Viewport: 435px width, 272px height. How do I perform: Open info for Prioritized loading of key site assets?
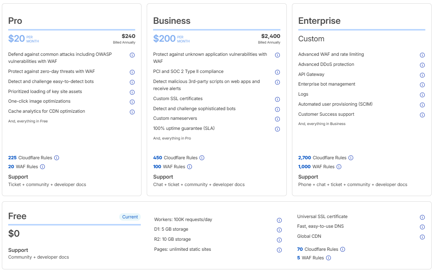pos(132,92)
